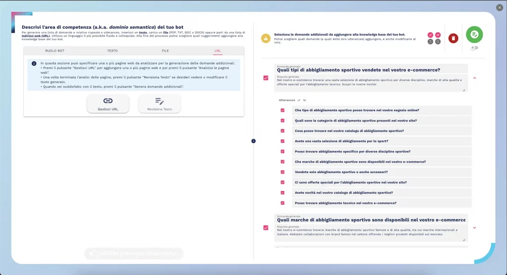Click the gray expand-all questions icon

click(x=430, y=42)
